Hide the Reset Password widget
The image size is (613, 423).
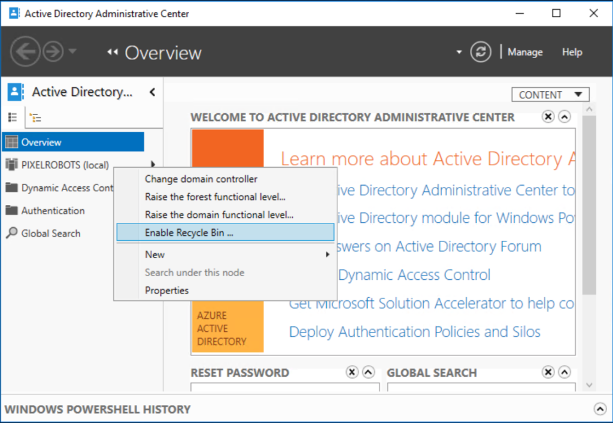pyautogui.click(x=351, y=372)
